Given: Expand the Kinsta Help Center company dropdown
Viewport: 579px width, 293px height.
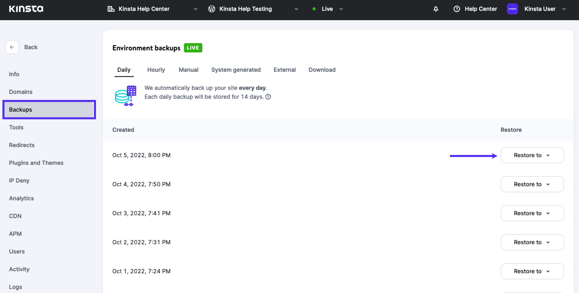Looking at the screenshot, I should pyautogui.click(x=196, y=9).
